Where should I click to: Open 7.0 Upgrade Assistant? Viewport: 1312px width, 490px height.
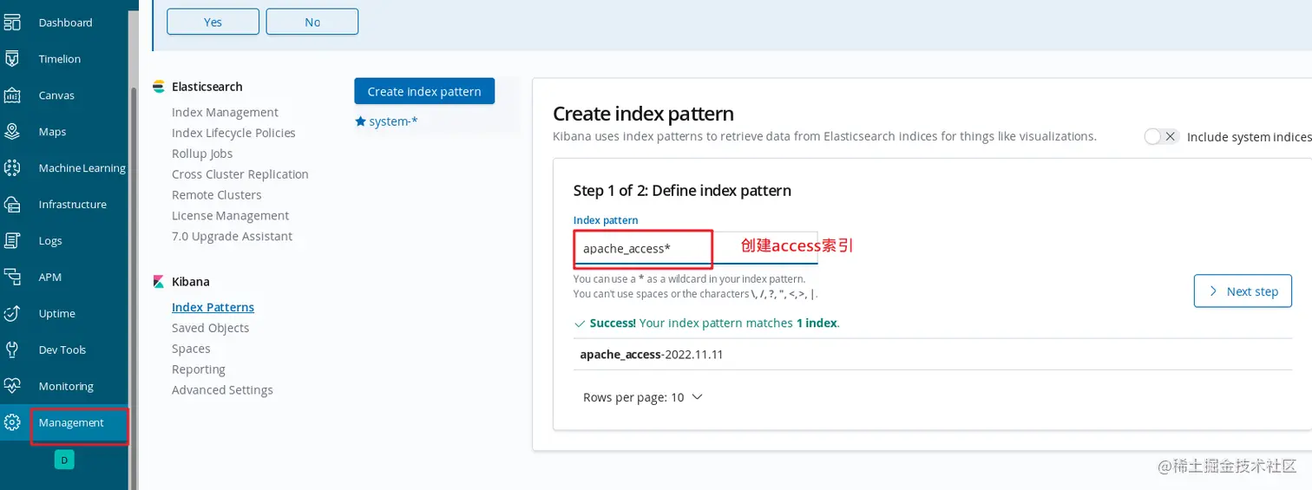(x=232, y=237)
